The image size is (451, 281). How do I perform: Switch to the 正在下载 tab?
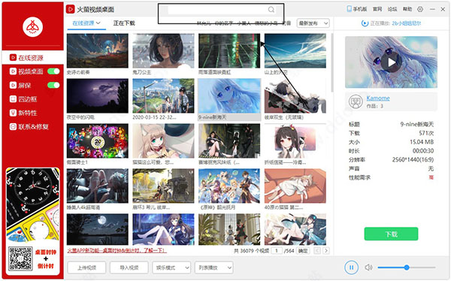coord(124,23)
